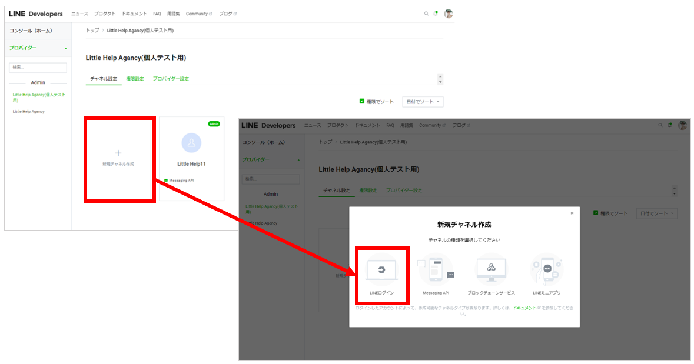
Task: Open profile avatar in the upper-left window header
Action: 449,14
